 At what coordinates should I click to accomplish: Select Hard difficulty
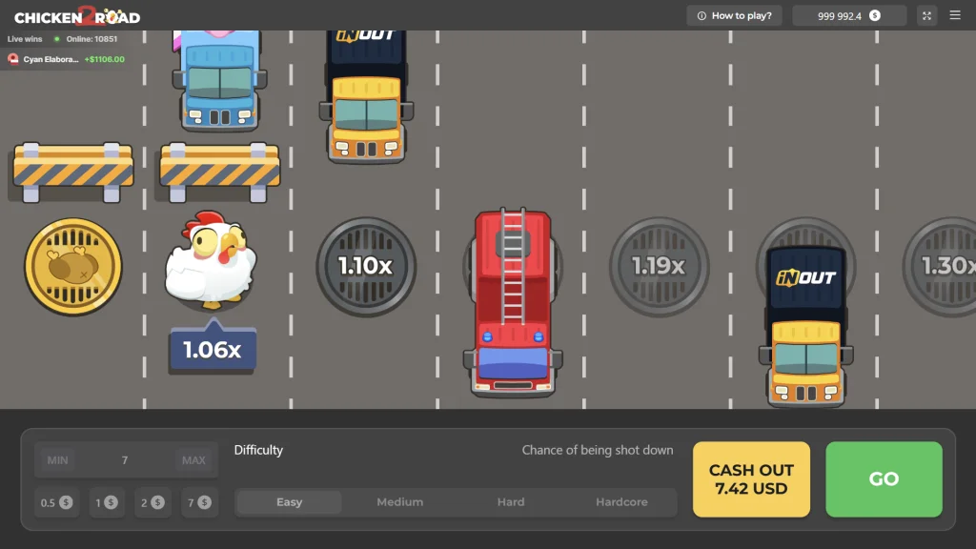pyautogui.click(x=511, y=501)
